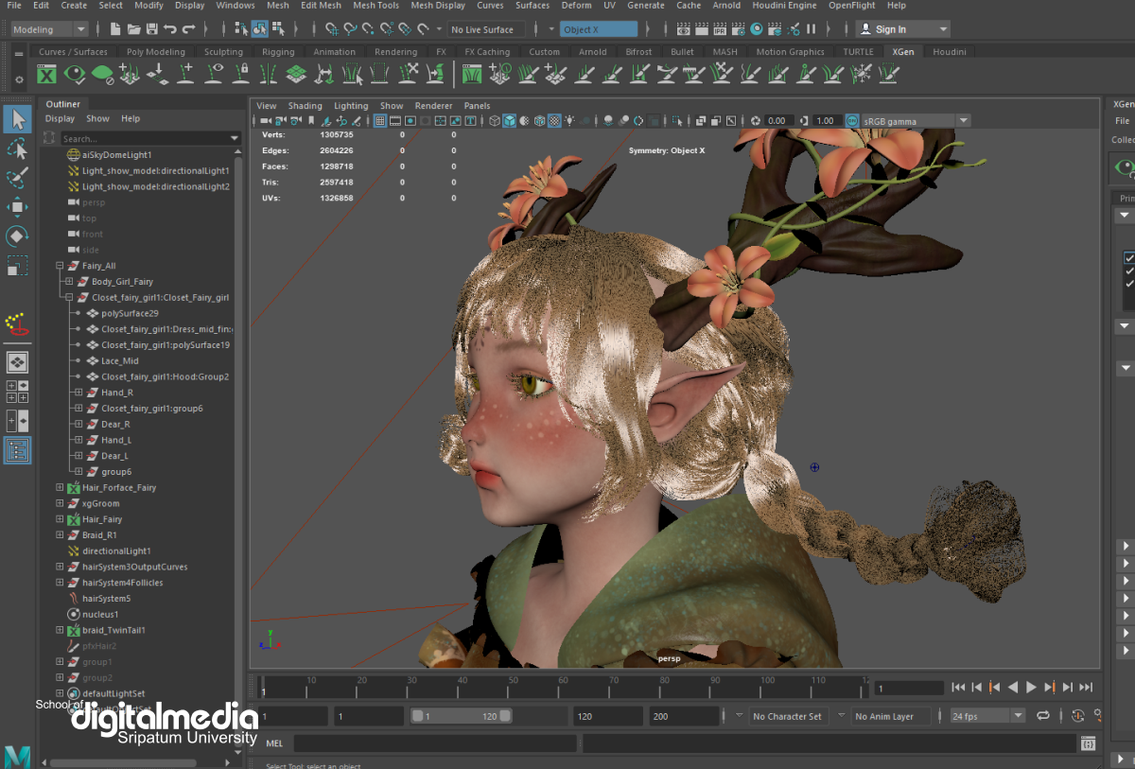This screenshot has height=769, width=1135.
Task: Open the 24 fps dropdown
Action: click(x=988, y=716)
